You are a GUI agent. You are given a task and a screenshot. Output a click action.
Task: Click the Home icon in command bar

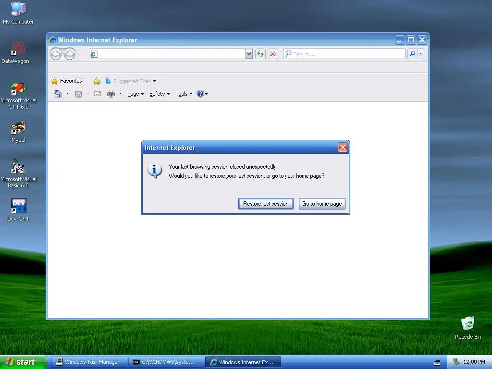(x=58, y=94)
